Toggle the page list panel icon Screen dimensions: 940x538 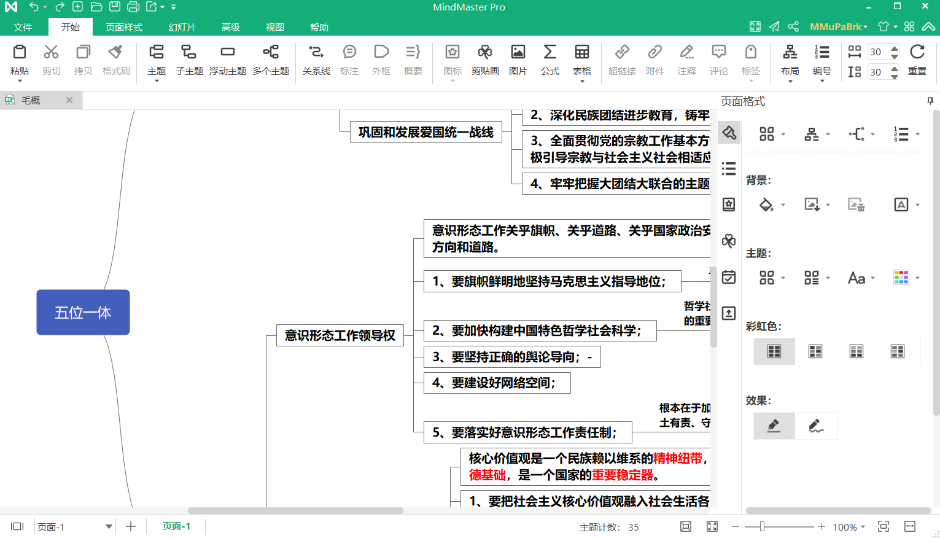pyautogui.click(x=17, y=526)
